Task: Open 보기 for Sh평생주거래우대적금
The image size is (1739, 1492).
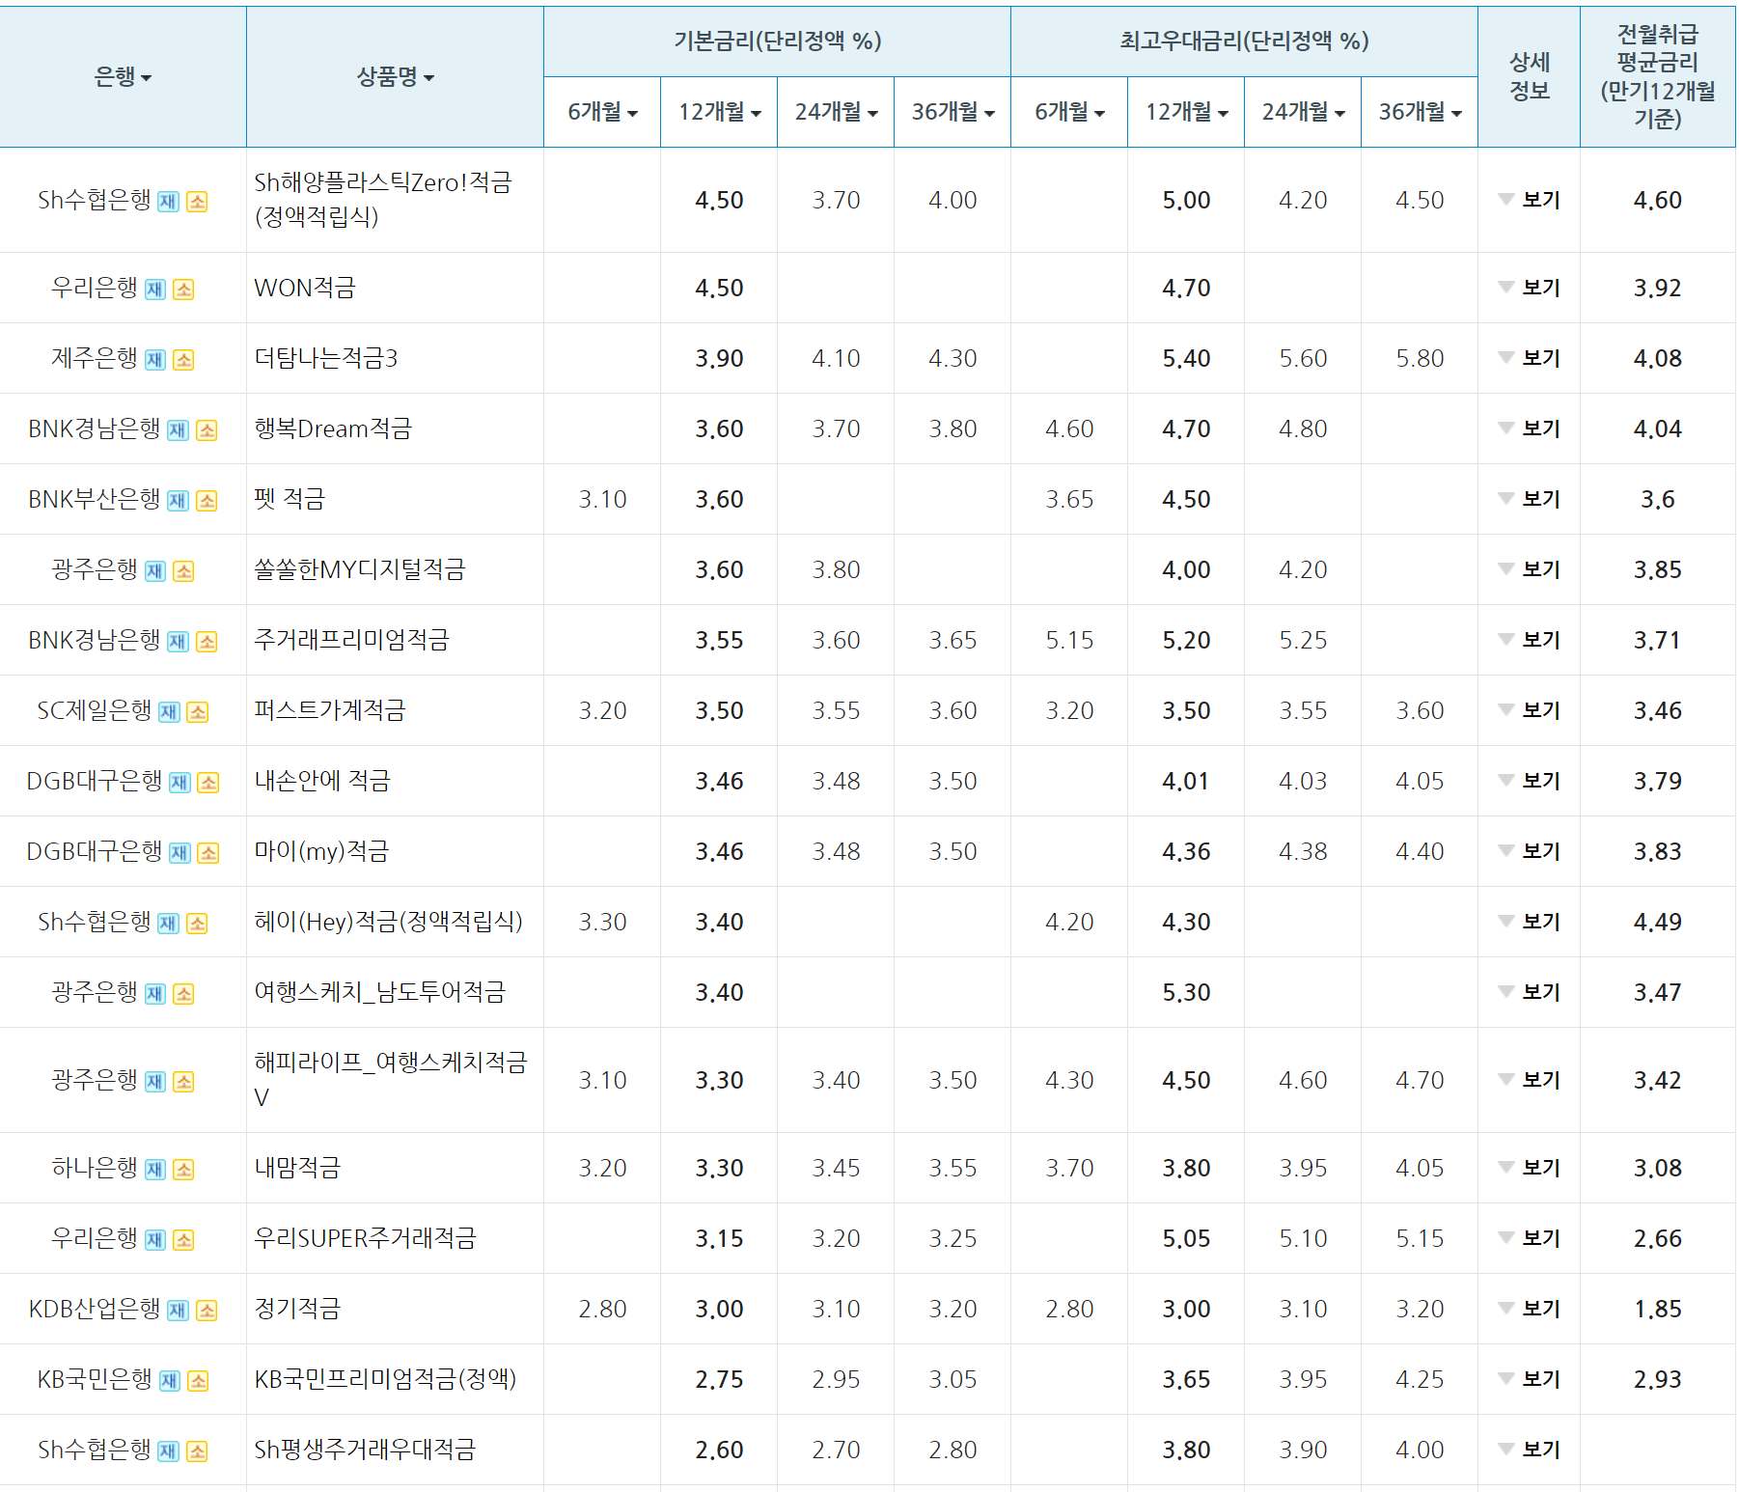Action: [x=1530, y=1450]
